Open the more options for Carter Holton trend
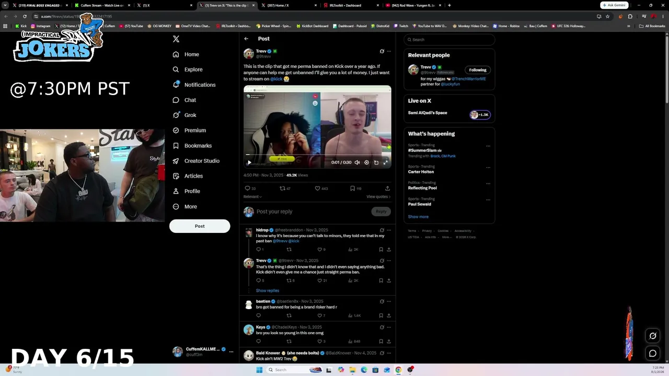 (488, 168)
